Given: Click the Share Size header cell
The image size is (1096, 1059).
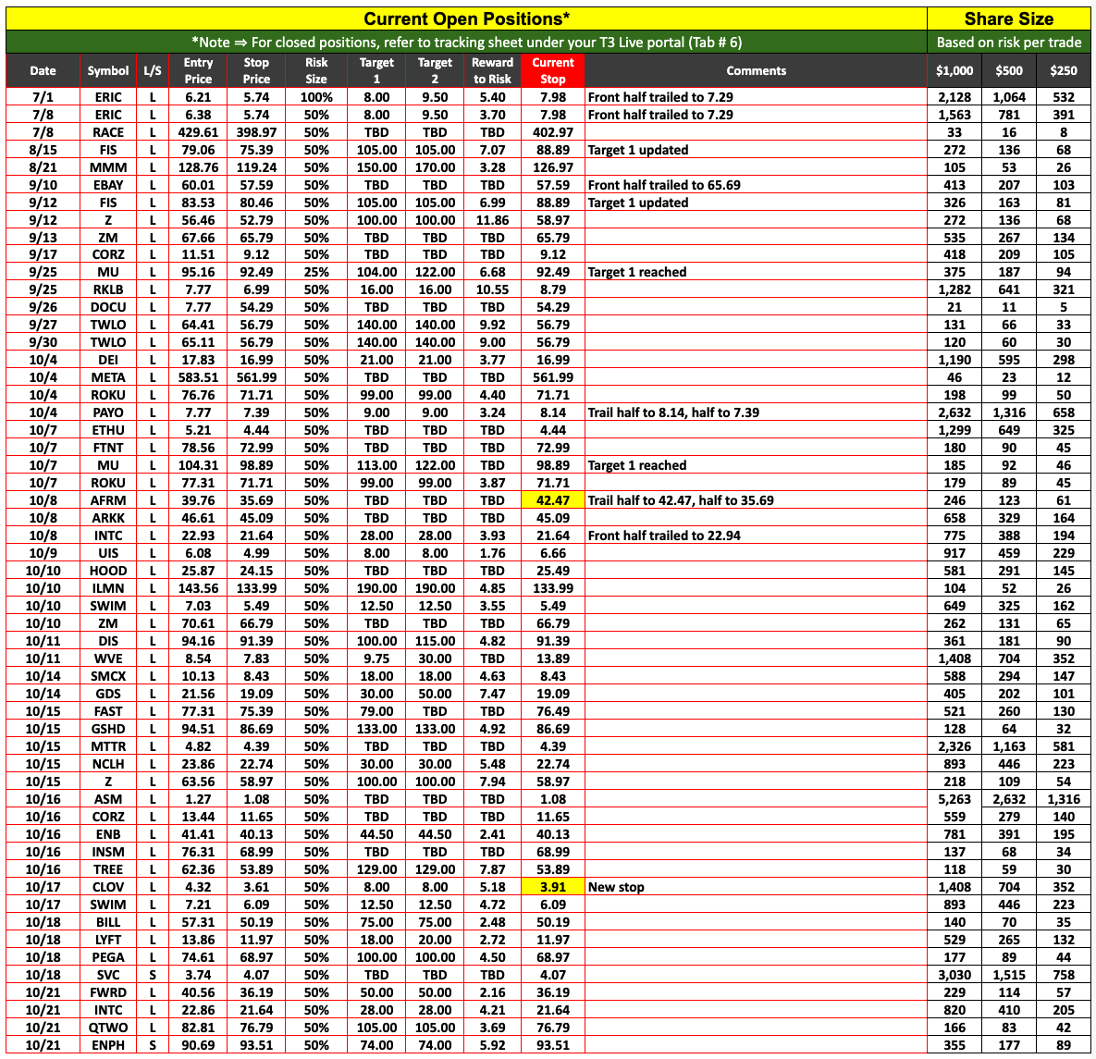Looking at the screenshot, I should 1009,18.
